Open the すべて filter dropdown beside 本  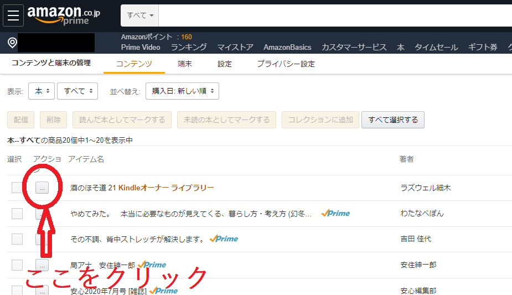pyautogui.click(x=77, y=91)
